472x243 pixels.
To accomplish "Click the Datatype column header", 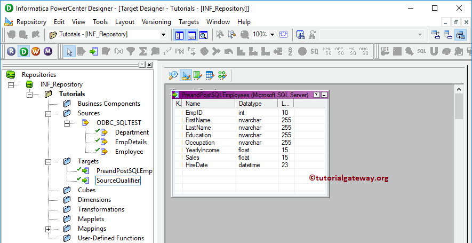I will click(x=250, y=104).
